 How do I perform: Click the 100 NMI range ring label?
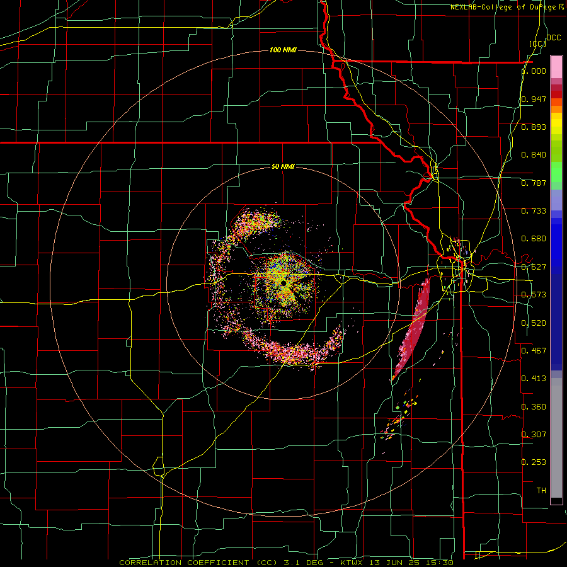click(x=283, y=50)
